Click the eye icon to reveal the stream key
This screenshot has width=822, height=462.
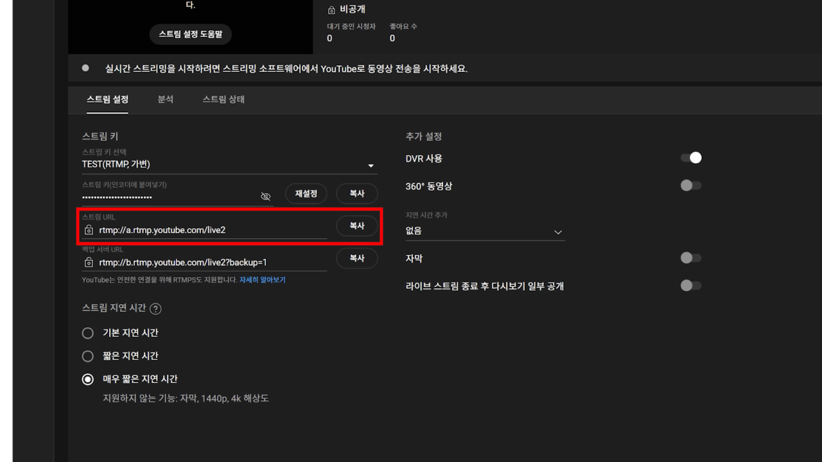pos(265,196)
